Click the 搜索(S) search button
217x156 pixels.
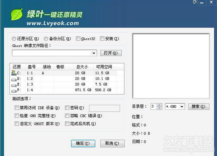199,107
